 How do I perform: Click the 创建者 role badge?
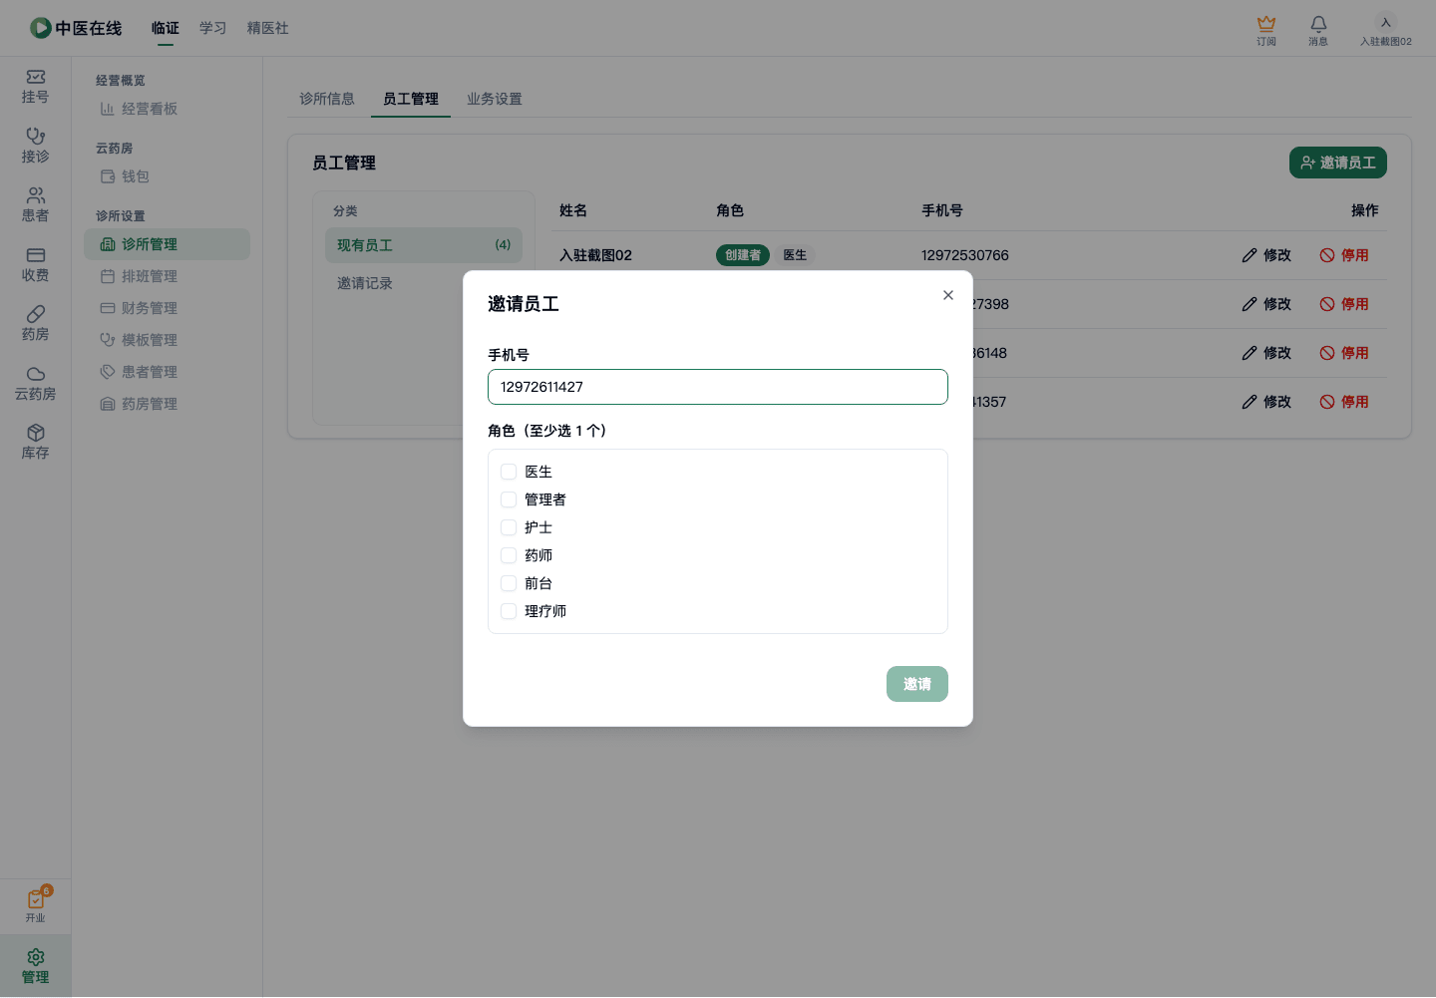pos(743,255)
